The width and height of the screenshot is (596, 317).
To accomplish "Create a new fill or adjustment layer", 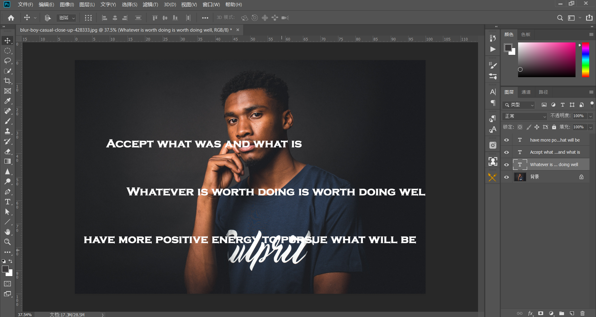I will click(x=551, y=313).
